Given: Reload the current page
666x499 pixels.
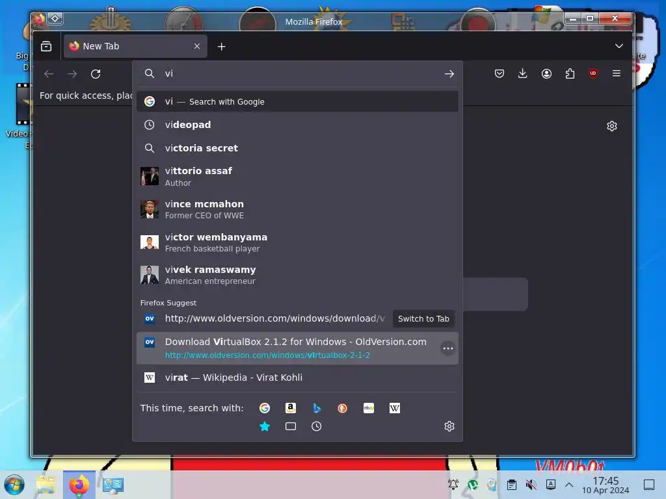Looking at the screenshot, I should [96, 74].
